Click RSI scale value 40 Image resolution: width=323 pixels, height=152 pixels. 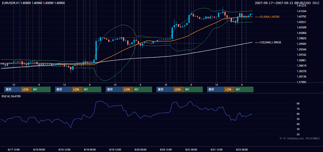[298, 124]
